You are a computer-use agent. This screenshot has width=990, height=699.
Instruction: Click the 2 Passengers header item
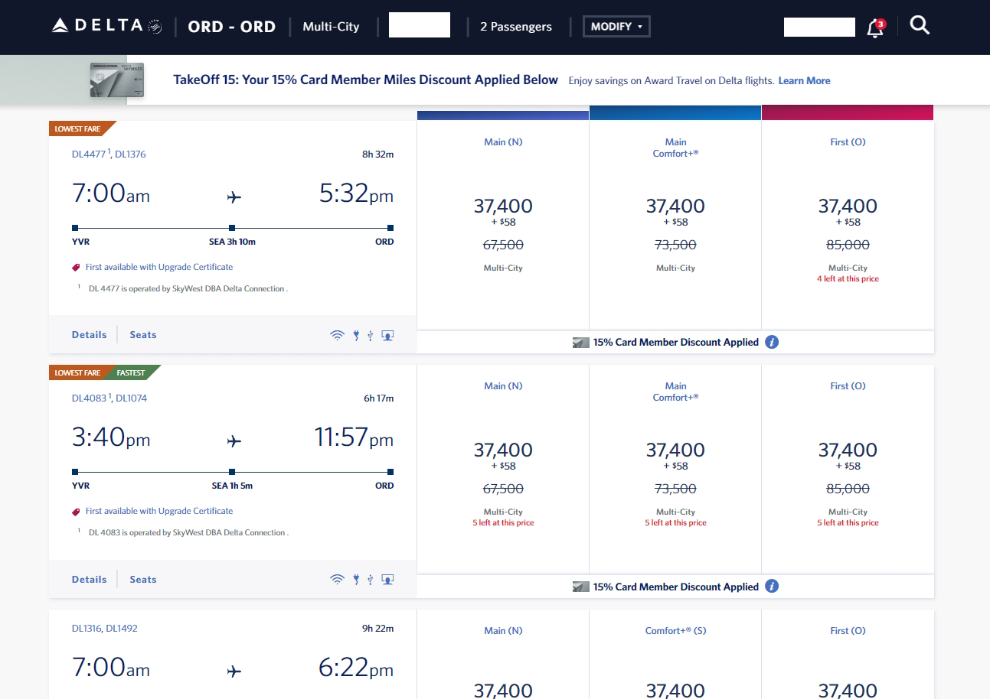tap(516, 25)
